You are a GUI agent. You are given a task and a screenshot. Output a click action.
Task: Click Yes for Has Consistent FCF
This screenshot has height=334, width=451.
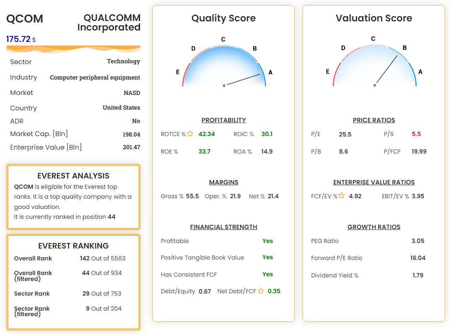[267, 274]
